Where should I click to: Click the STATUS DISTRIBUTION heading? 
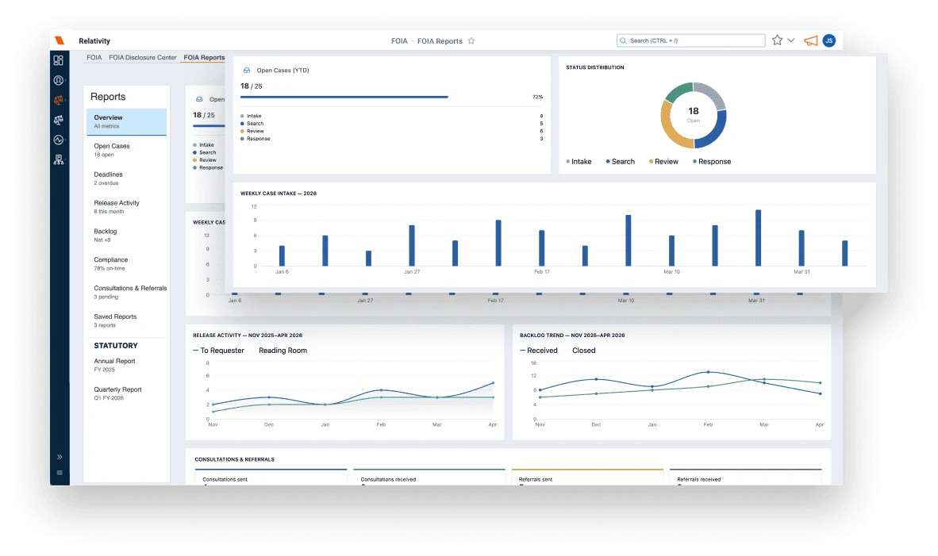tap(594, 67)
